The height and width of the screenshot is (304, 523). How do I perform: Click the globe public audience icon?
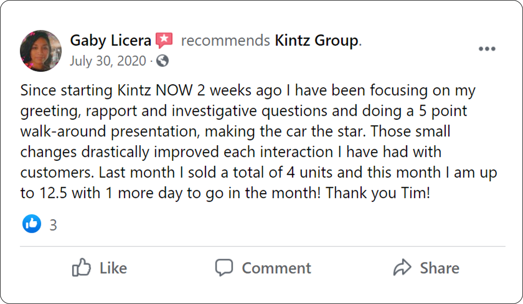coord(162,61)
